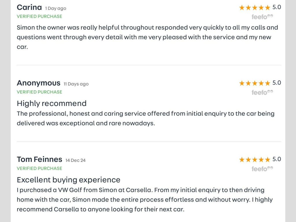
Task: Click the 11 Days ago timestamp
Action: 76,84
